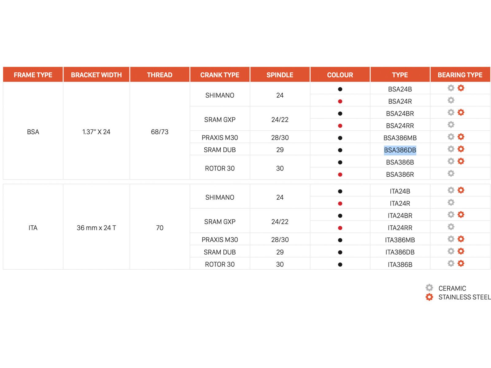Click the CRANK TYPE column header
The width and height of the screenshot is (491, 368).
pyautogui.click(x=219, y=75)
